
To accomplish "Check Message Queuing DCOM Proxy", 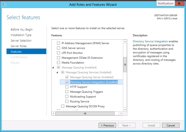I will click(x=63, y=106).
